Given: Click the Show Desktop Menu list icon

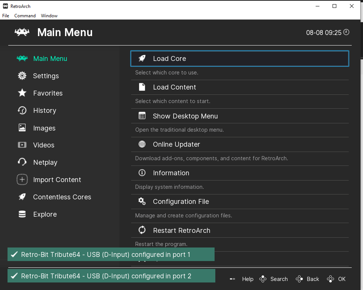Looking at the screenshot, I should 142,116.
